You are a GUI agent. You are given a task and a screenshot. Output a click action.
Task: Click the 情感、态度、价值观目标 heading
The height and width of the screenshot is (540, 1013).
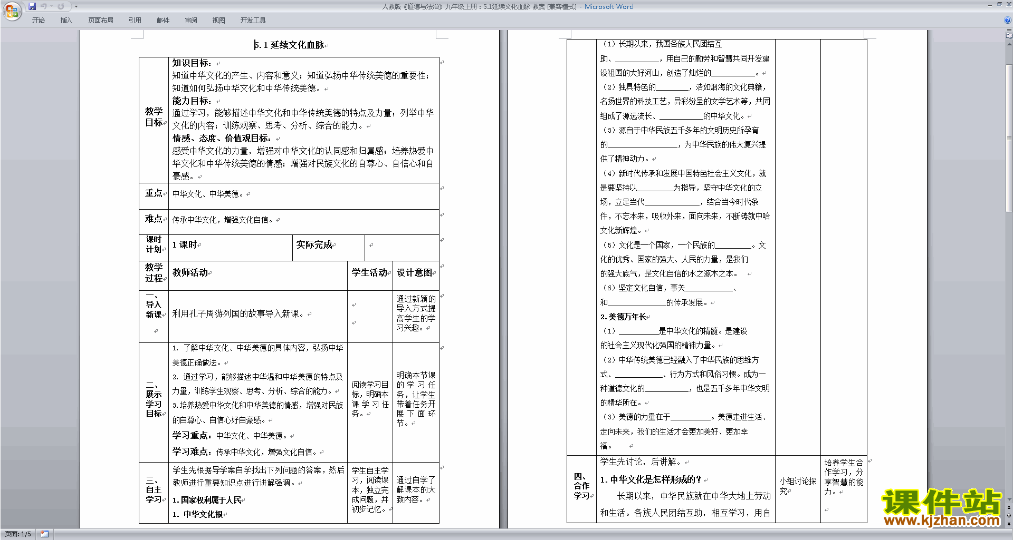(x=222, y=139)
